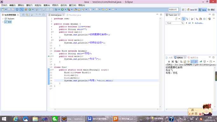Click the green Run button in toolbar
The image size is (217, 122).
(62, 10)
